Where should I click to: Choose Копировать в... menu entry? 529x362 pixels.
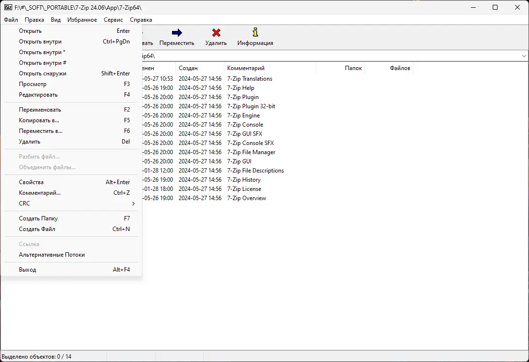(72, 120)
